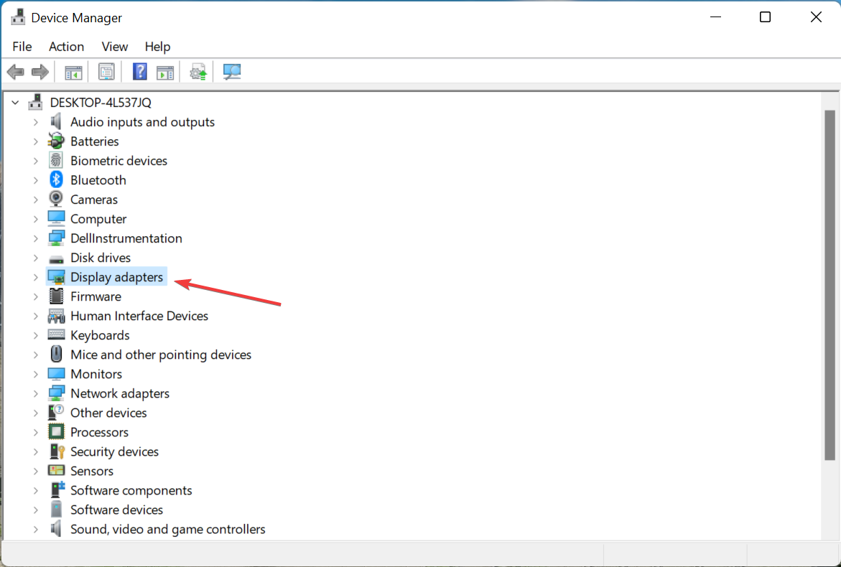The width and height of the screenshot is (841, 567).
Task: Expand the Network adapters chevron
Action: 35,393
